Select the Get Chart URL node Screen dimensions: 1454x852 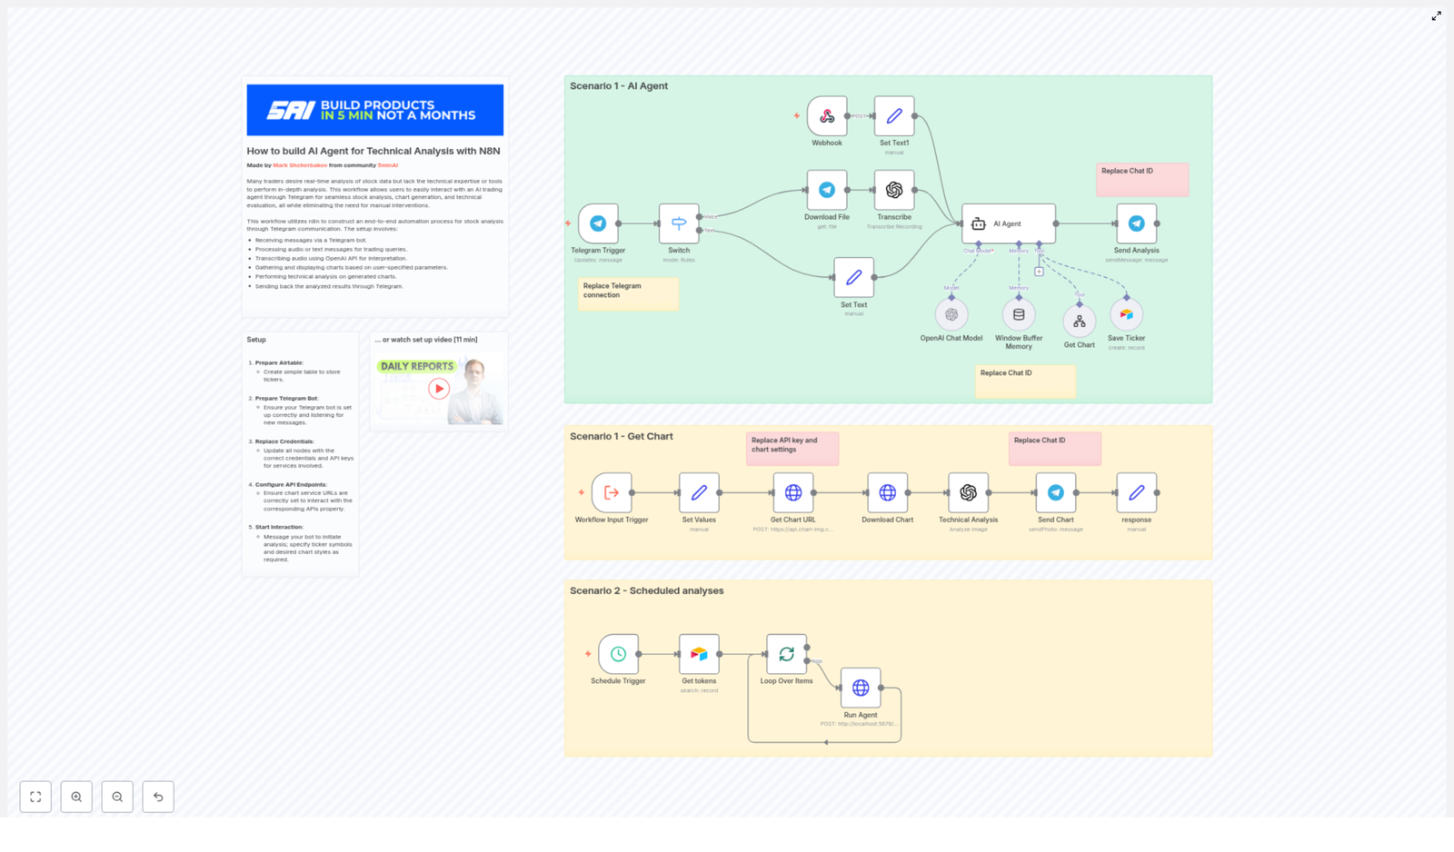pyautogui.click(x=792, y=493)
